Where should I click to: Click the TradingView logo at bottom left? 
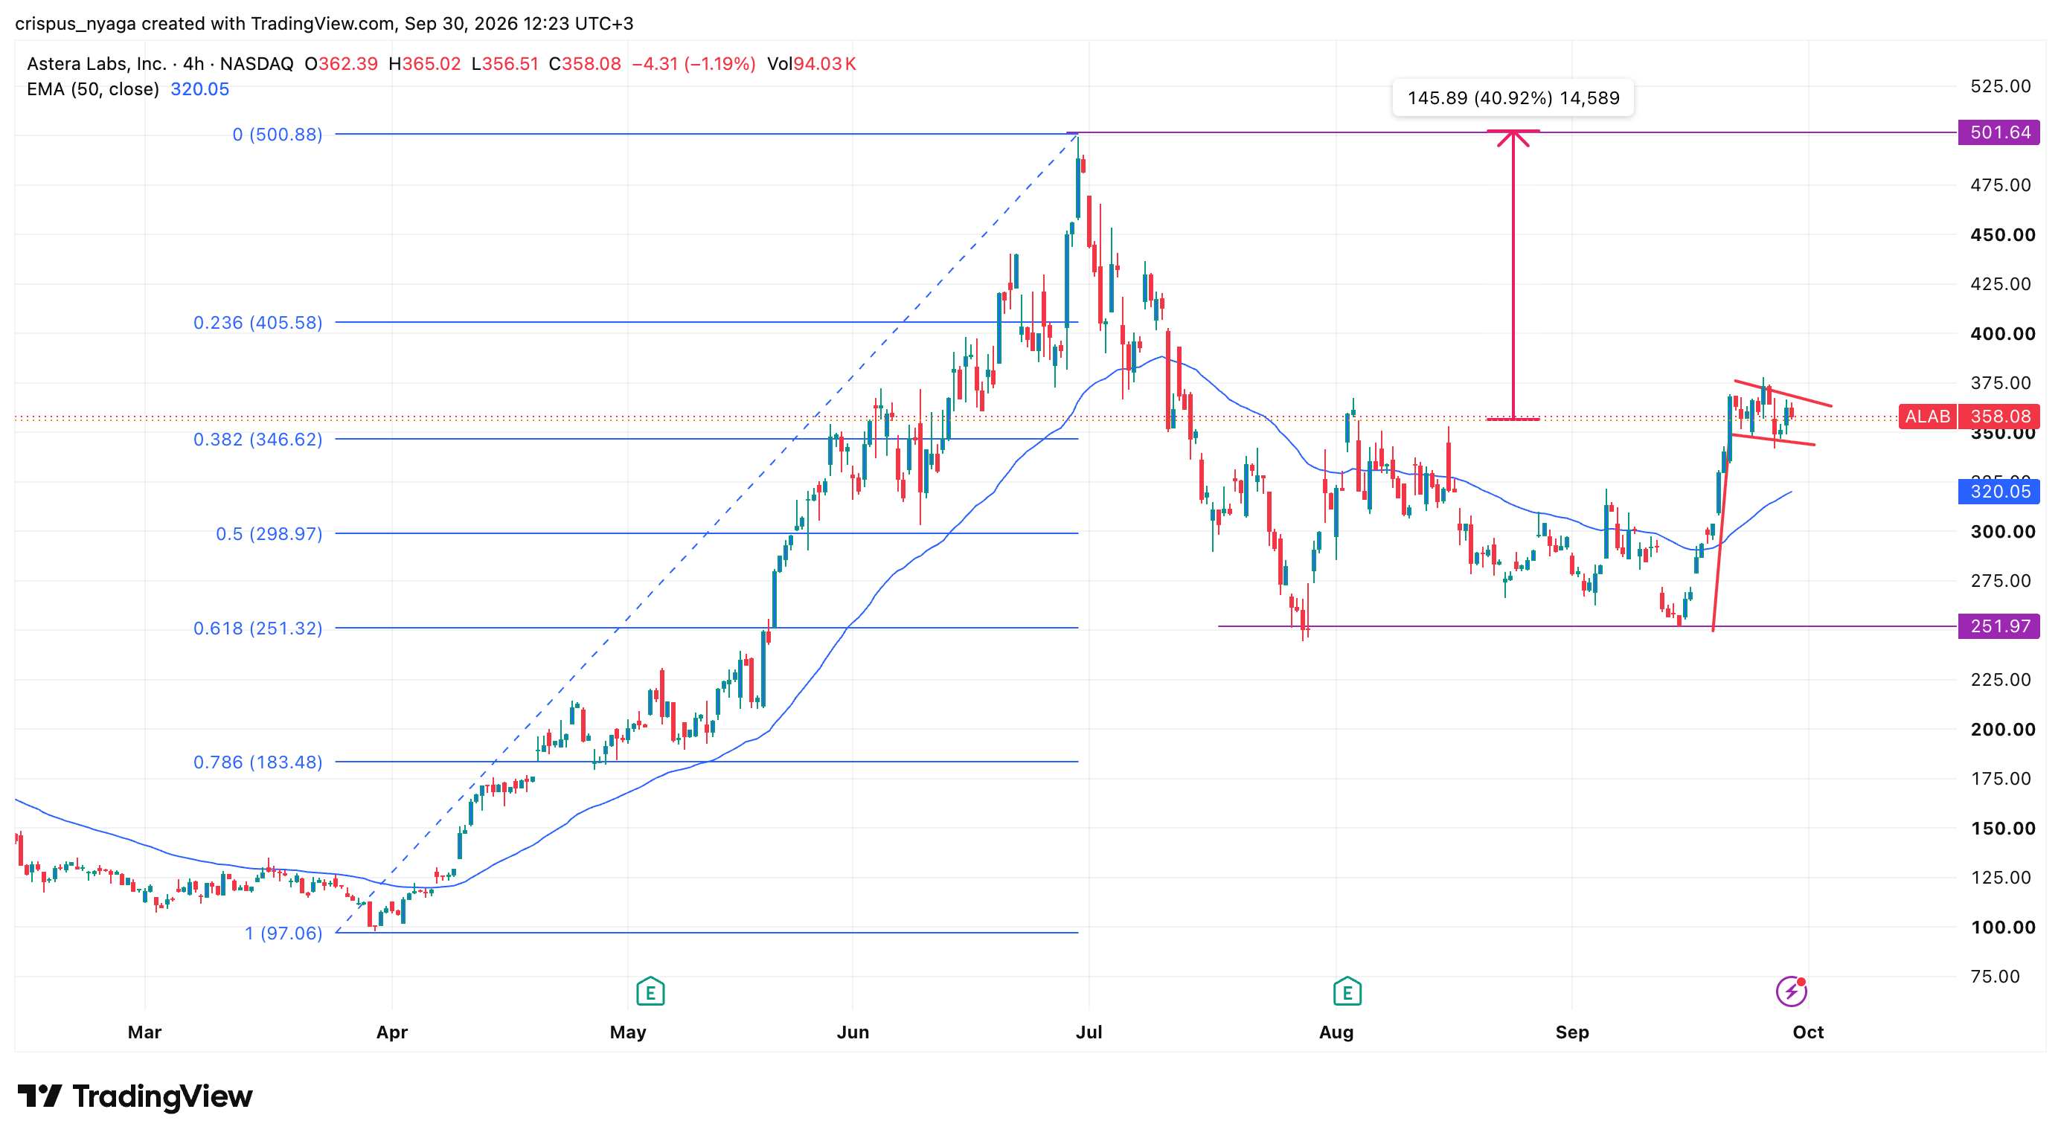(135, 1096)
